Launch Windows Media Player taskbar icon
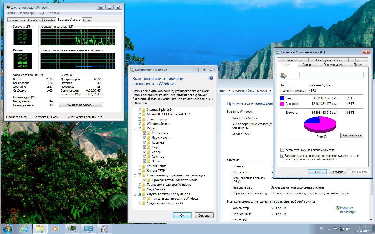Image resolution: width=375 pixels, height=234 pixels. pos(56,229)
